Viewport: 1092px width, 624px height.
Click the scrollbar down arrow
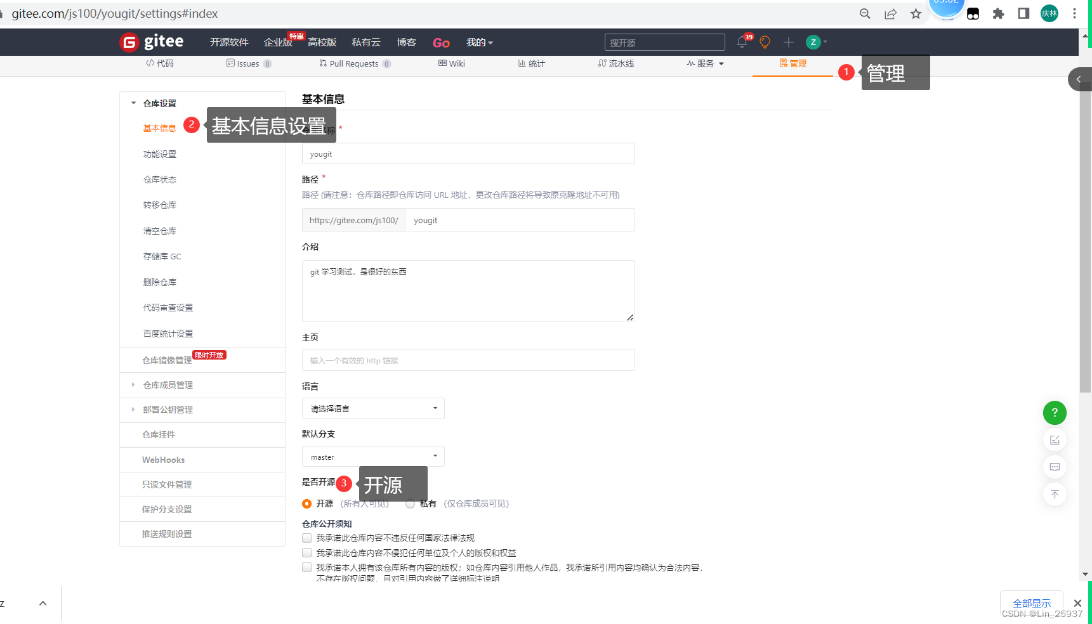click(x=1085, y=574)
